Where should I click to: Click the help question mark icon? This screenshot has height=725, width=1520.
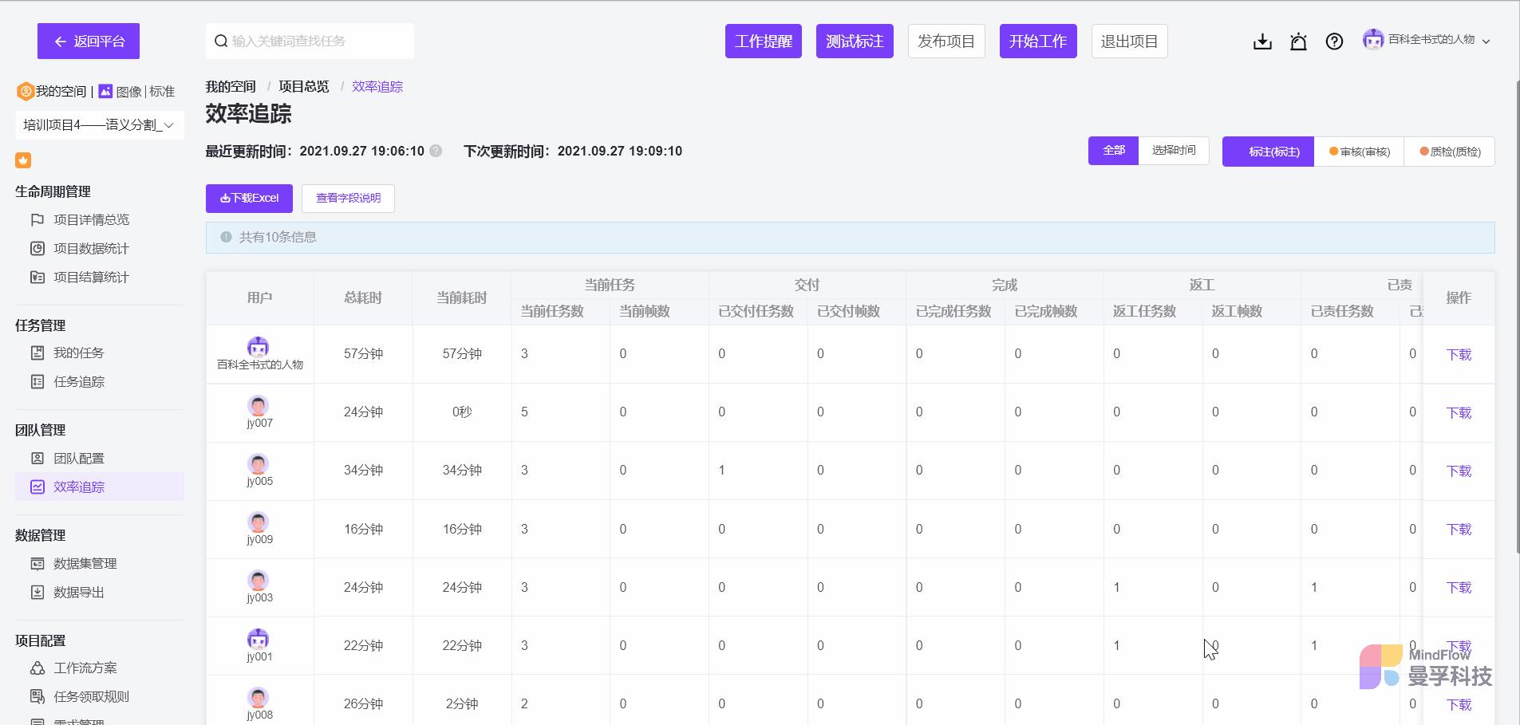(1334, 41)
